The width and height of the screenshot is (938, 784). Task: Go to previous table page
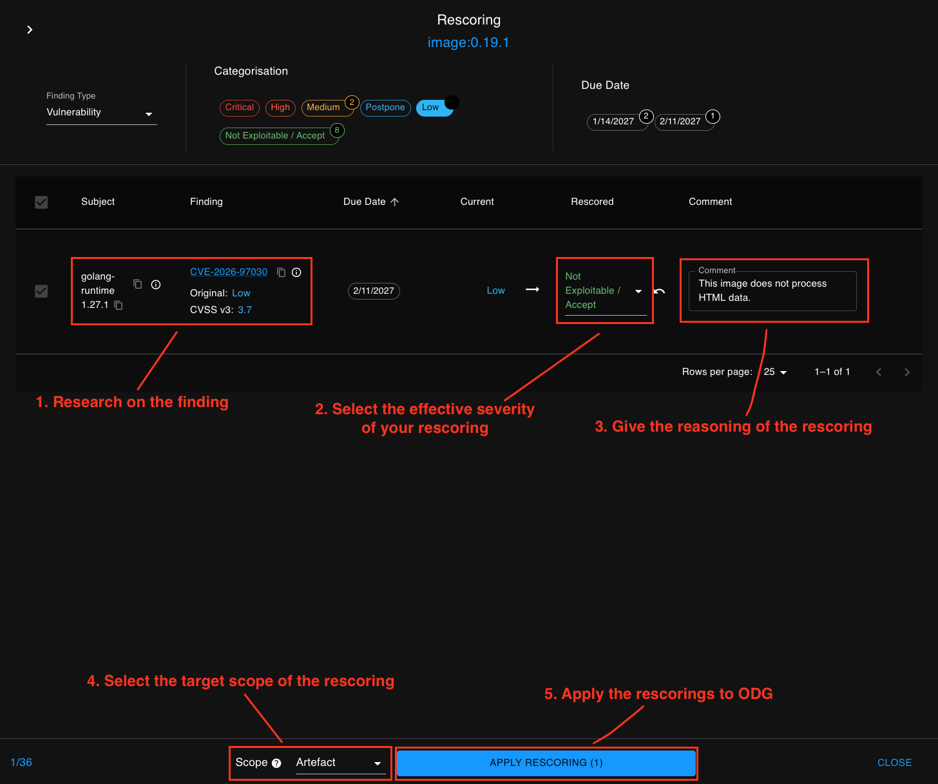tap(879, 372)
